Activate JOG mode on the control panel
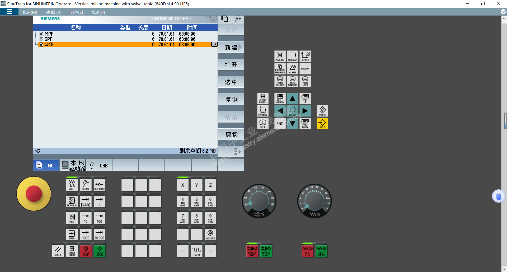This screenshot has width=507, height=272. click(72, 185)
